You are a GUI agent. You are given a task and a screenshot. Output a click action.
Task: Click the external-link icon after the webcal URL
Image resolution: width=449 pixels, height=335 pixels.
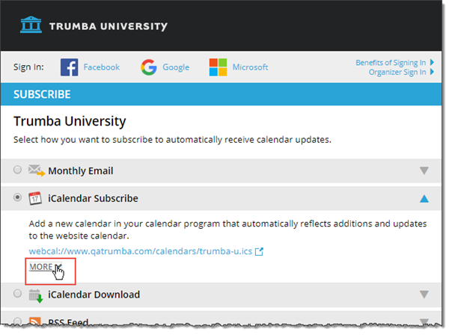click(x=259, y=251)
